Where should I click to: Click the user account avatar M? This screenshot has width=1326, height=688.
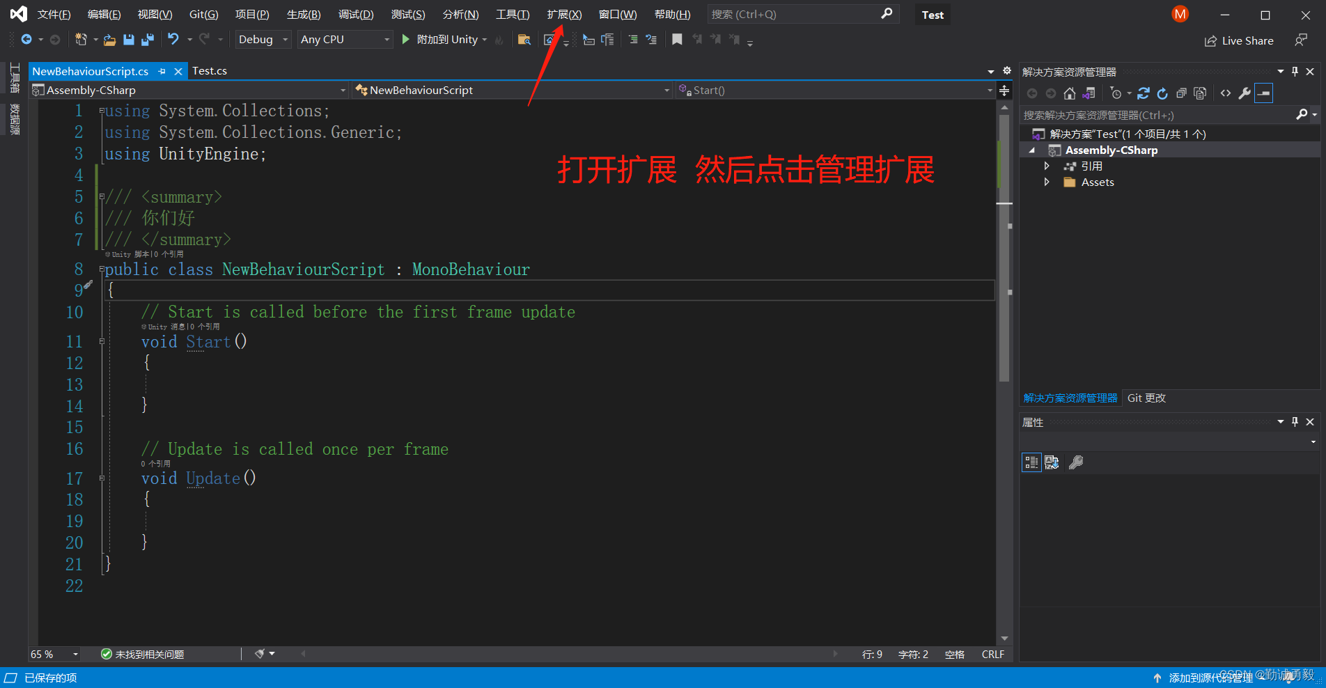coord(1180,14)
